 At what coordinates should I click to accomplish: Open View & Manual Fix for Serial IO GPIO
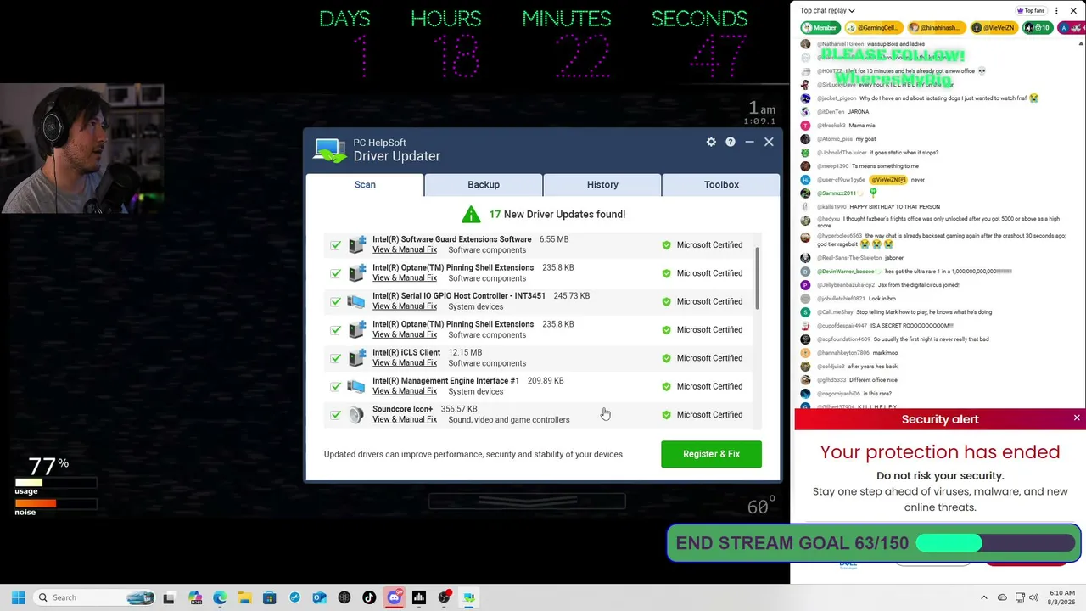click(x=405, y=306)
